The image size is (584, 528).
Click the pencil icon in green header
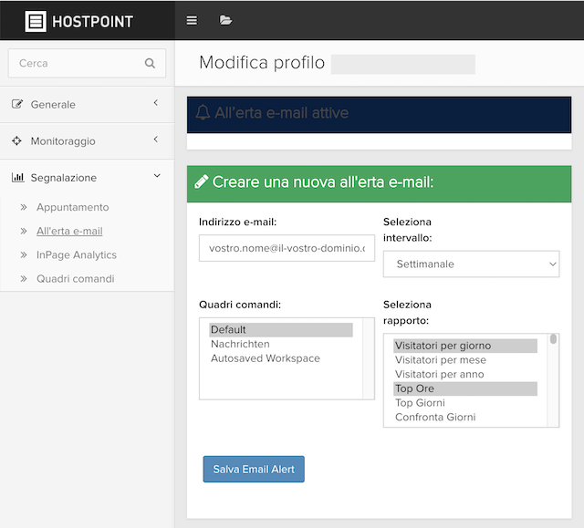pyautogui.click(x=202, y=182)
